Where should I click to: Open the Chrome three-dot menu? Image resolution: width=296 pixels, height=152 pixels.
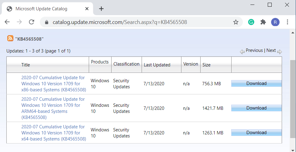287,22
